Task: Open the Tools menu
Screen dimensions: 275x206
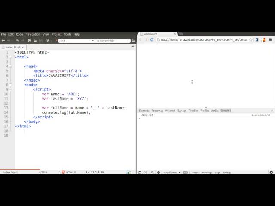Action: 67,34
